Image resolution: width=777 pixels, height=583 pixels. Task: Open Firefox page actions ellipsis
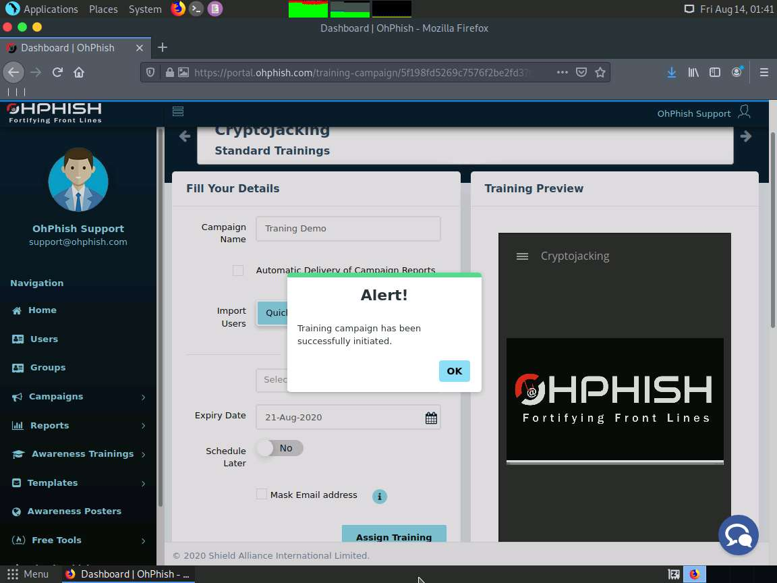pyautogui.click(x=562, y=72)
